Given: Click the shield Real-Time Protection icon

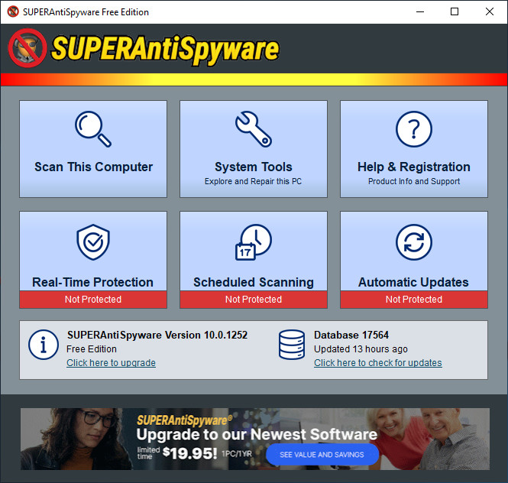Looking at the screenshot, I should [x=93, y=241].
